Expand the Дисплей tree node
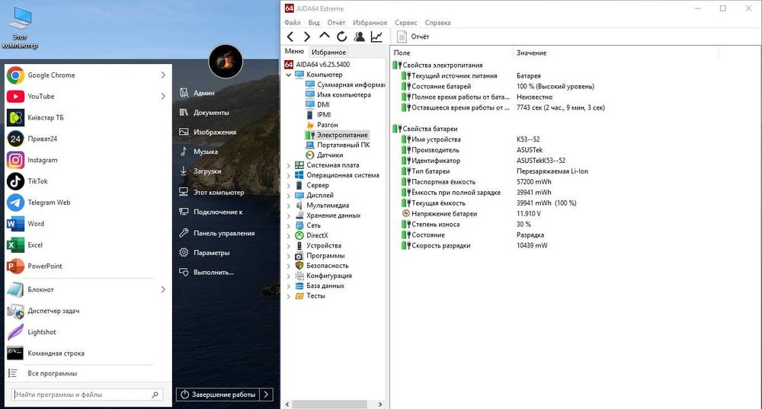The height and width of the screenshot is (409, 762). tap(289, 195)
